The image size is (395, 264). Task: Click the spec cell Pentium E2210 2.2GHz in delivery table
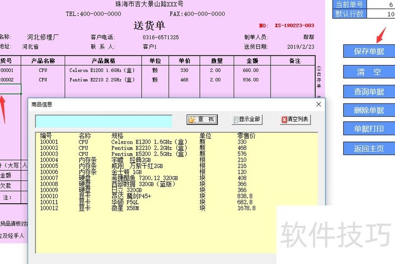click(102, 80)
